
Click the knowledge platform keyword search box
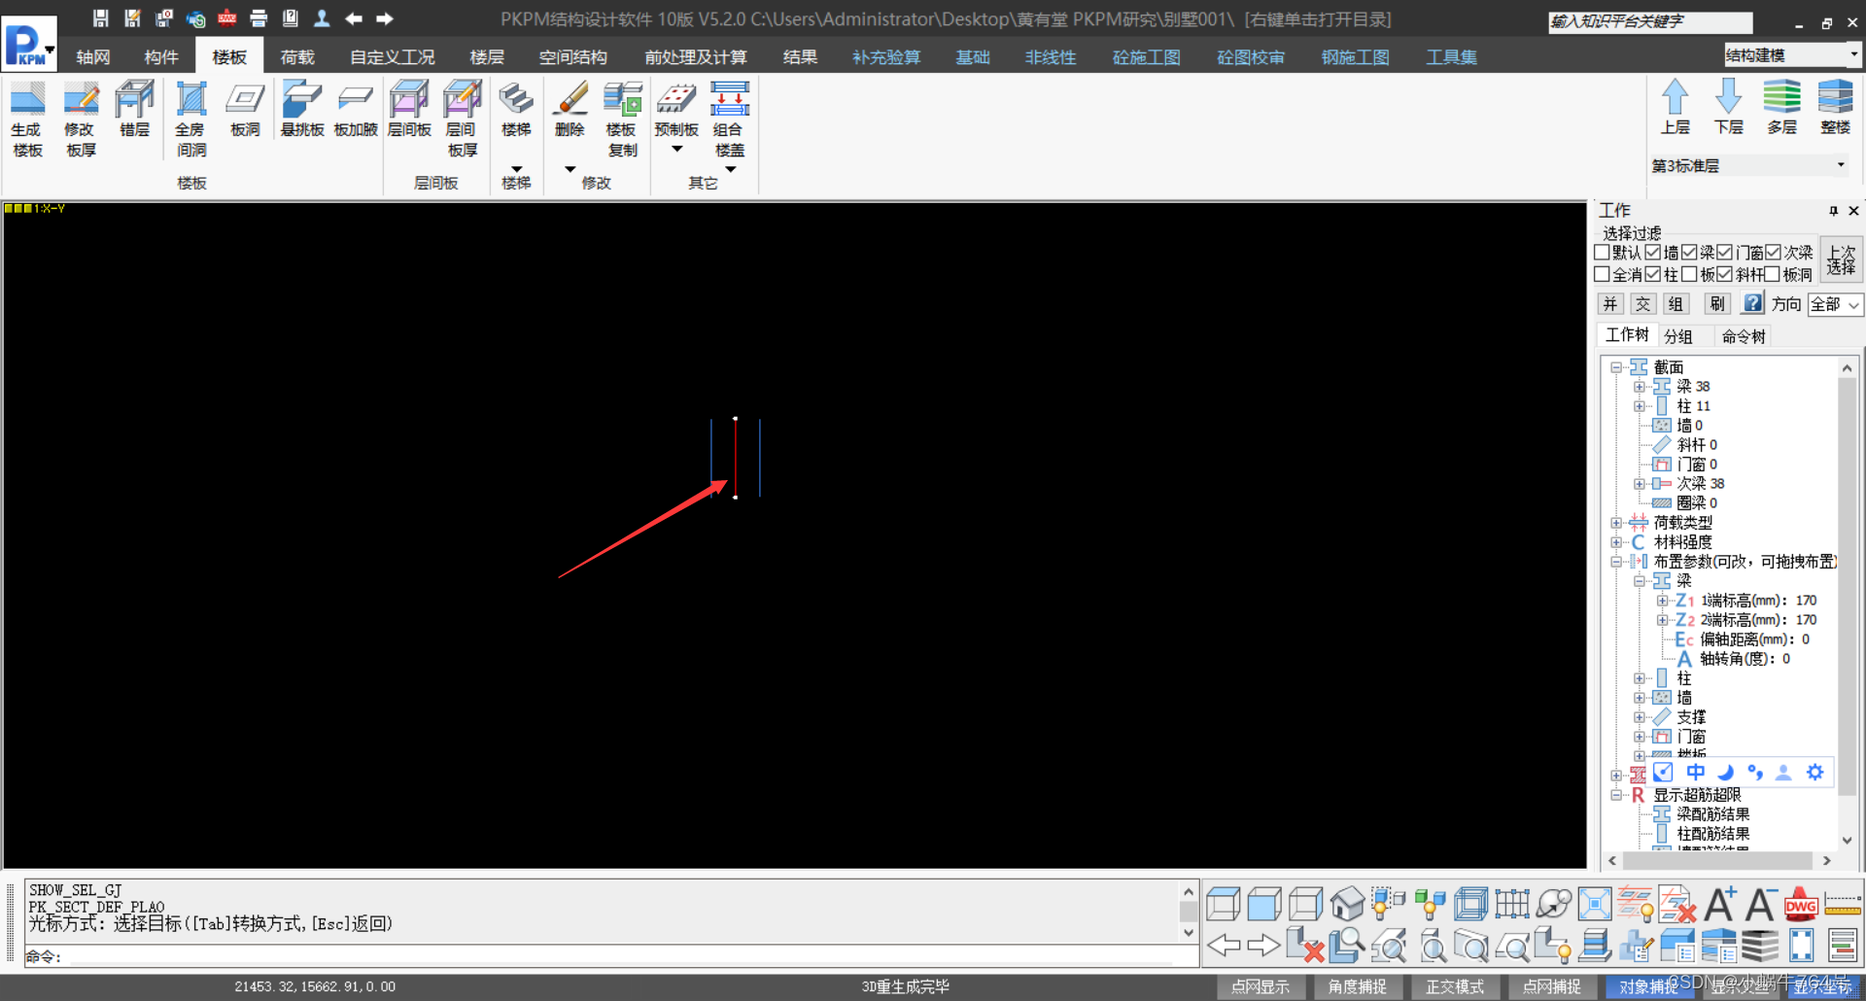[x=1650, y=21]
